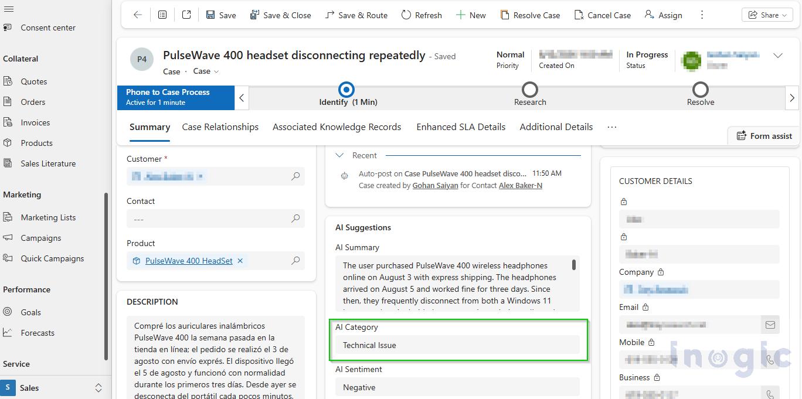Viewport: 802px width, 399px height.
Task: Open the Share dropdown
Action: coord(766,15)
